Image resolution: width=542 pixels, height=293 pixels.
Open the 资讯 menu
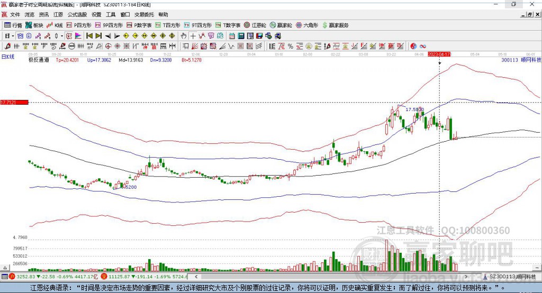(43, 14)
